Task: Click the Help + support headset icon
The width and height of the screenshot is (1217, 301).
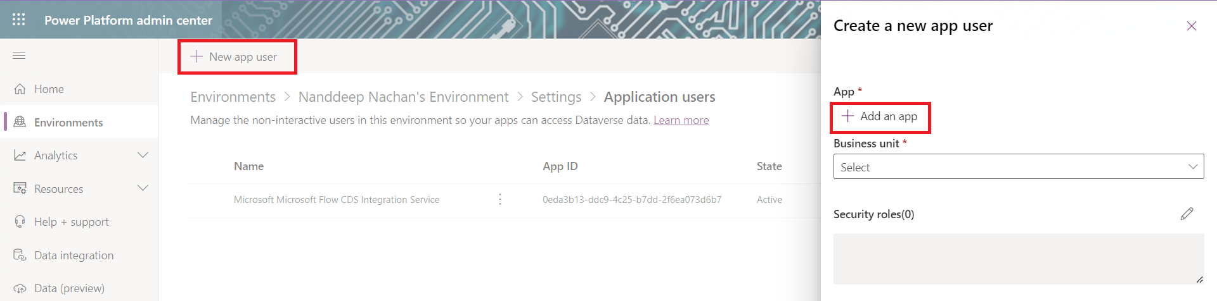Action: tap(20, 222)
